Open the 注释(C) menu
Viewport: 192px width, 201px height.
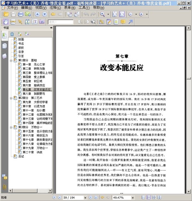pos(55,8)
